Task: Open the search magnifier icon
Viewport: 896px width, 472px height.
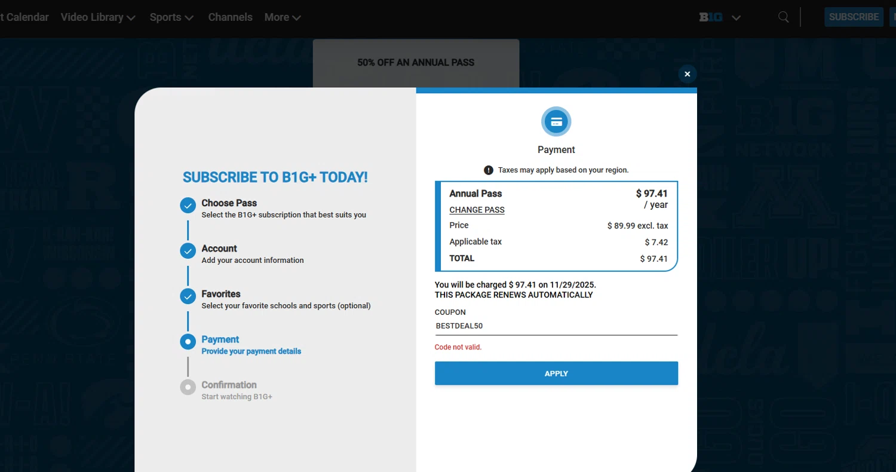Action: (784, 17)
